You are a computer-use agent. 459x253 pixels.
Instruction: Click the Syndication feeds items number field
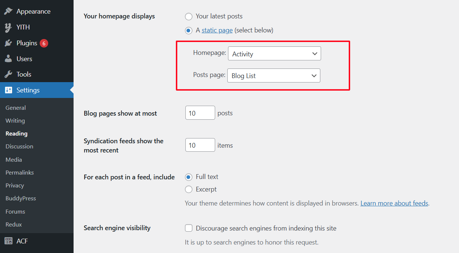[200, 145]
